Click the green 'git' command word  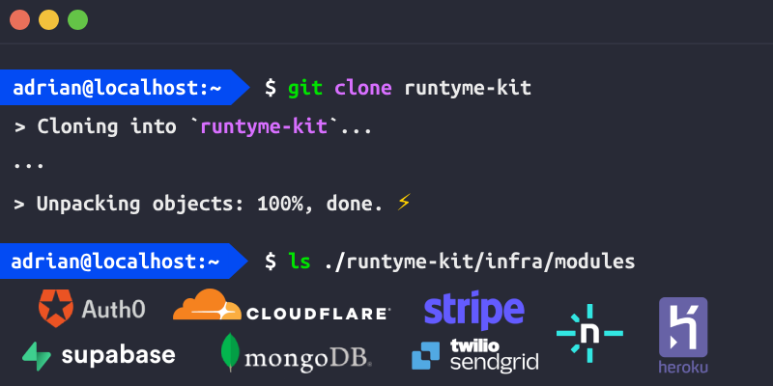[x=305, y=88]
